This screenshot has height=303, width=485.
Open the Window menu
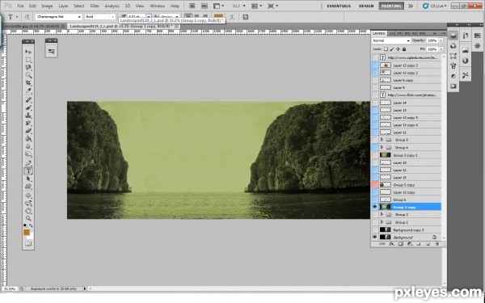157,6
